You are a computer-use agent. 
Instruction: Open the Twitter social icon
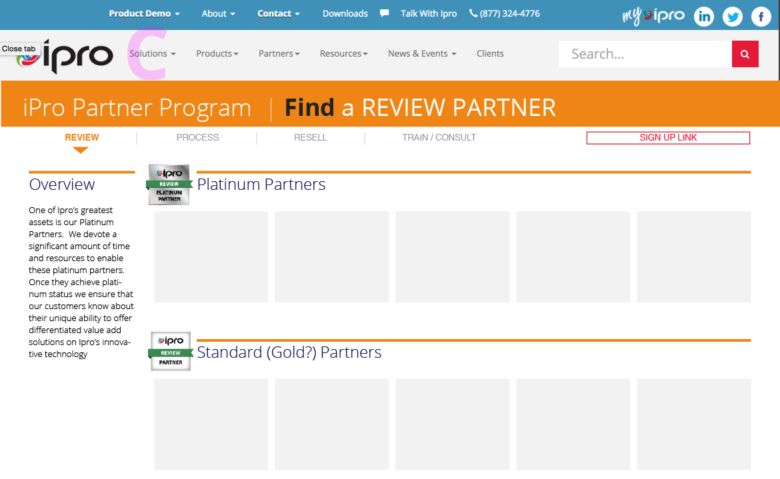click(732, 17)
